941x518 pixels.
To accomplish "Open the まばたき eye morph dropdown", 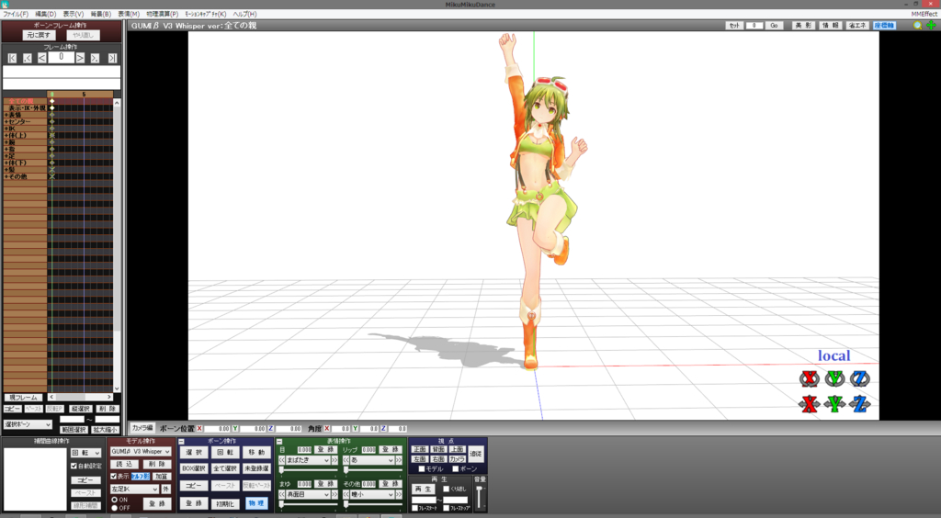I will 309,460.
